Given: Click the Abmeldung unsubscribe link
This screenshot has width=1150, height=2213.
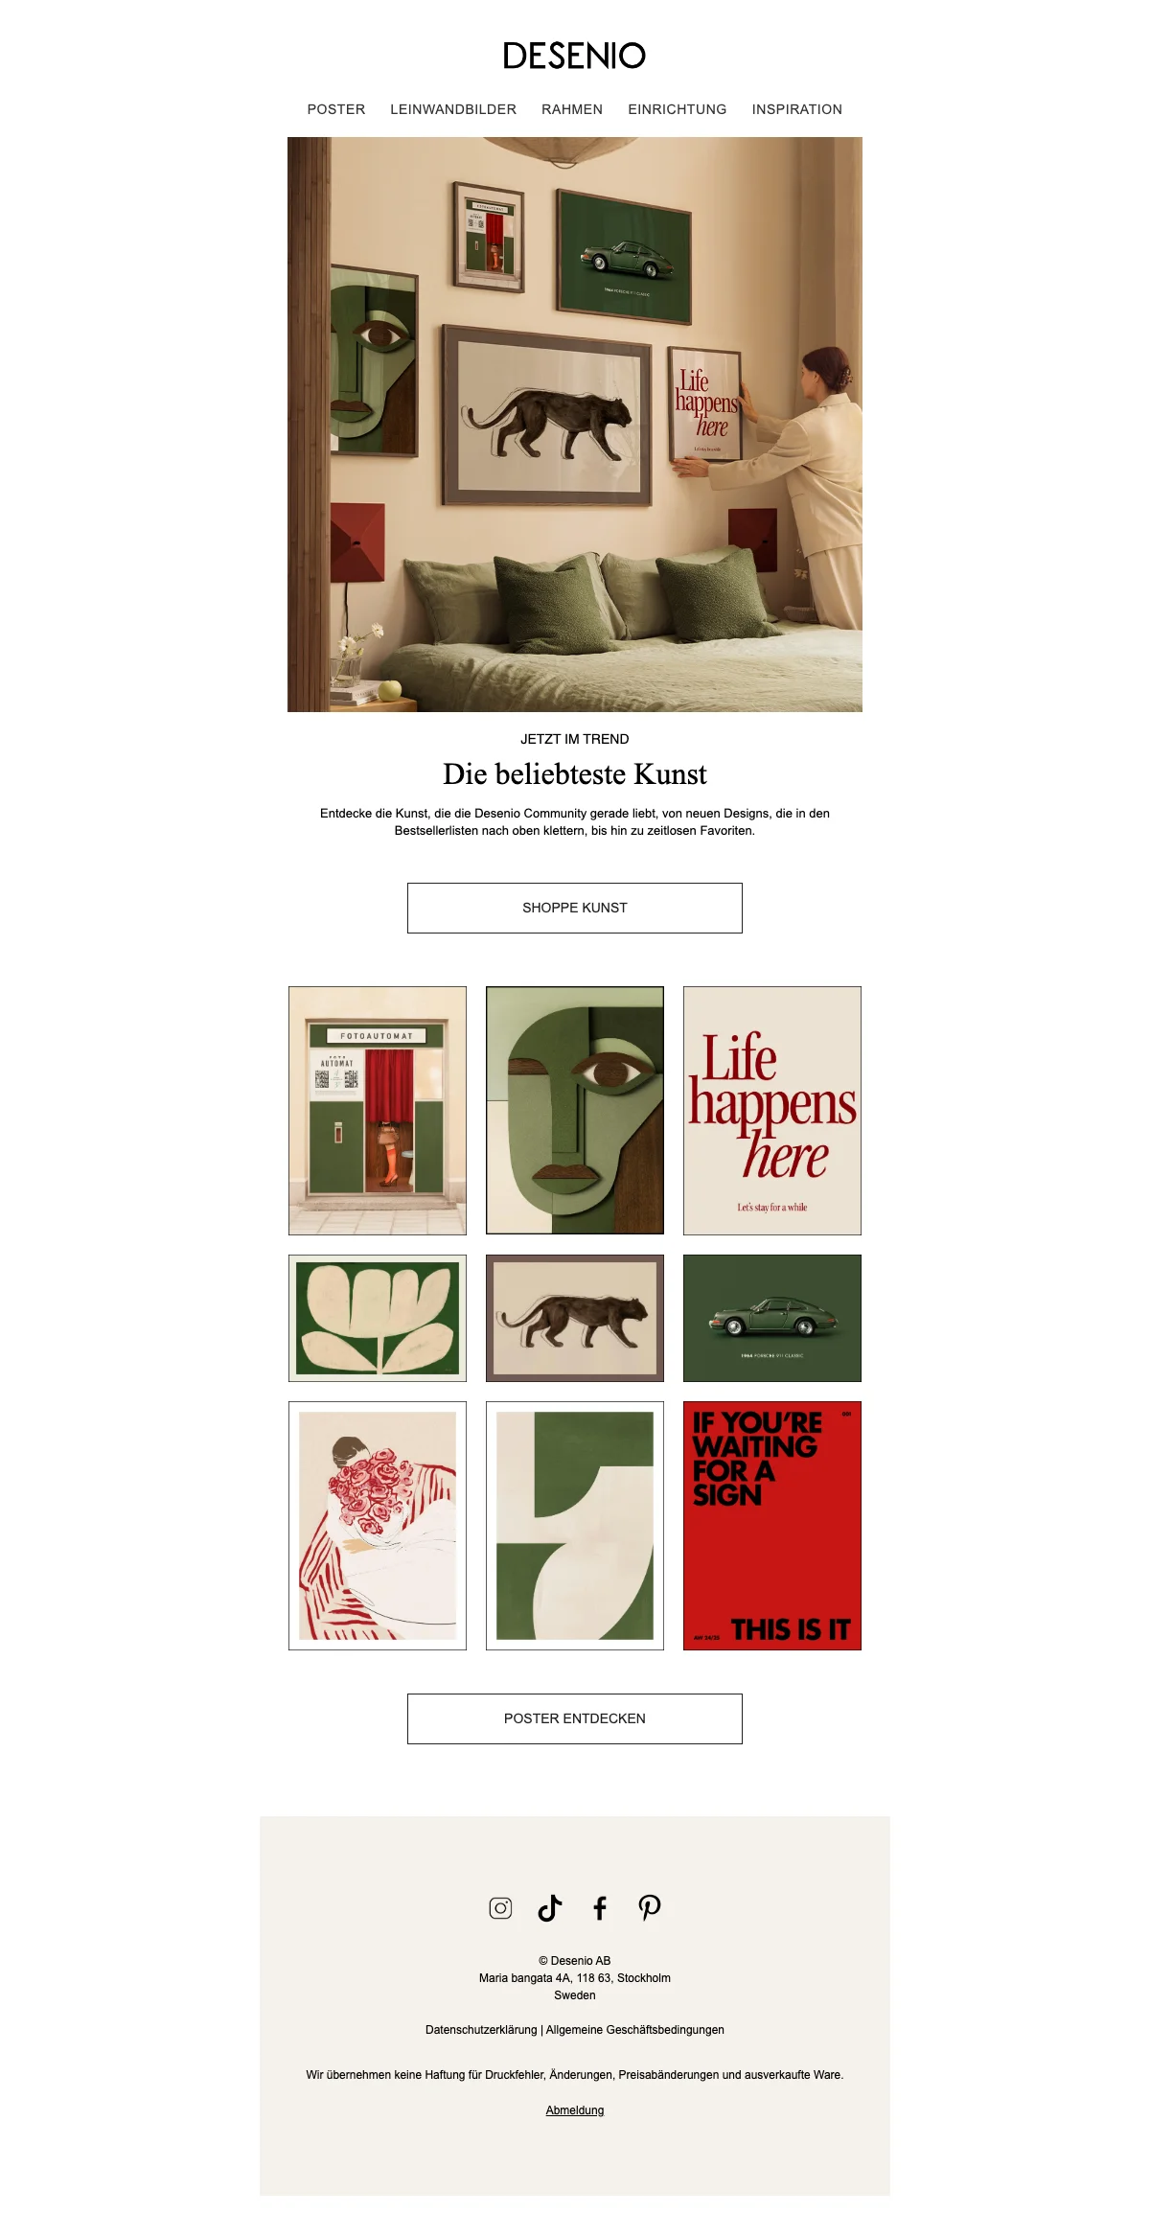Looking at the screenshot, I should 575,2109.
